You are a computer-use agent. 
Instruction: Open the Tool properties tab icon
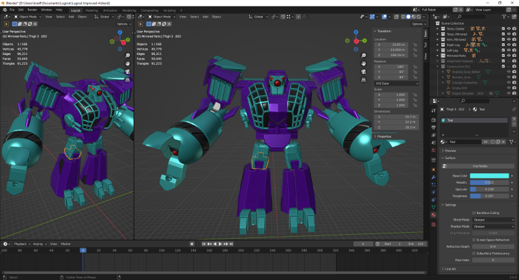(433, 110)
